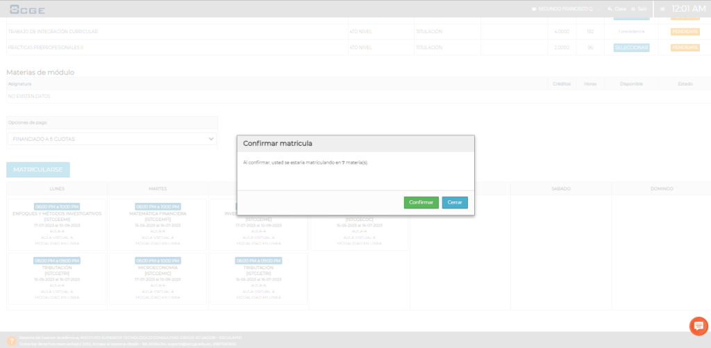The width and height of the screenshot is (711, 348).
Task: Click the [ISTCGEMFI] code in the Matemática Financiera card
Action: (x=158, y=219)
